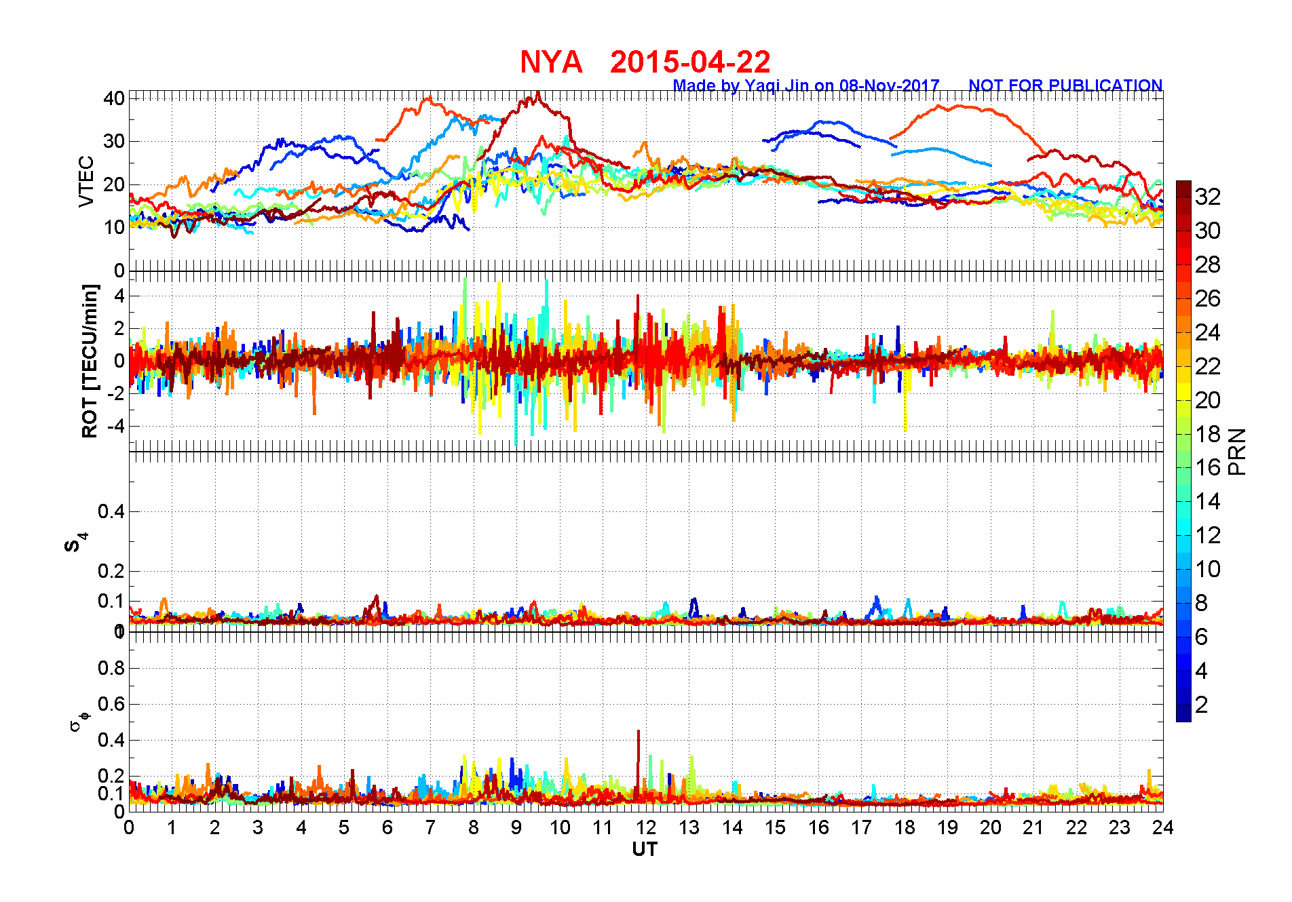Click the sigma-phi axis tick label 0.8
The width and height of the screenshot is (1292, 902).
click(x=111, y=668)
